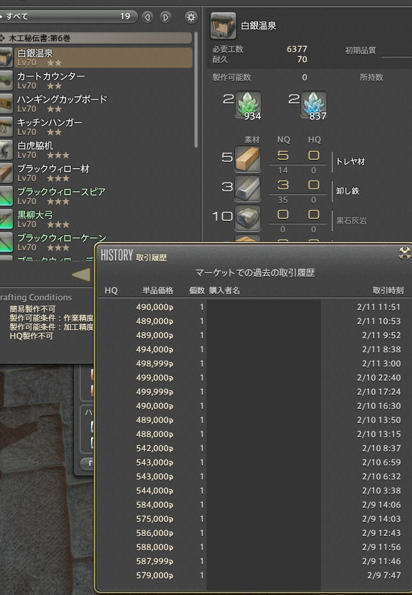412x595 pixels.
Task: Click the 卸し鉄 ingot material icon
Action: click(247, 188)
